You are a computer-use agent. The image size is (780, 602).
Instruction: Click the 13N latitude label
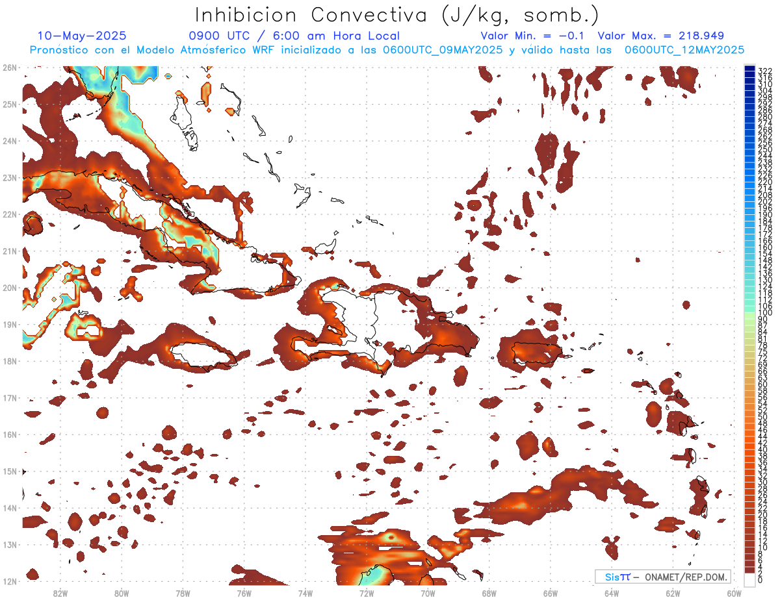(10, 544)
